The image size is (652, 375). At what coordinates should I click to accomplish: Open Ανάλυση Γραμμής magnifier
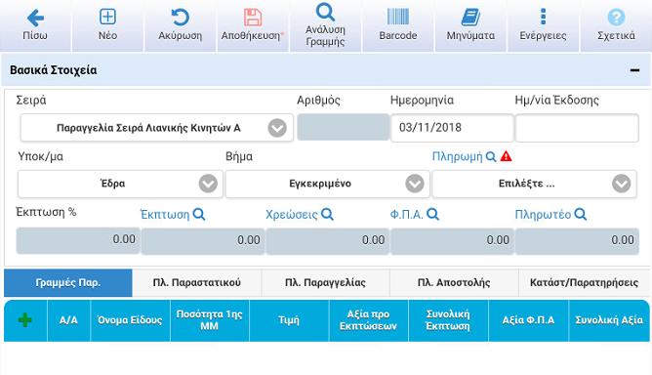click(325, 12)
